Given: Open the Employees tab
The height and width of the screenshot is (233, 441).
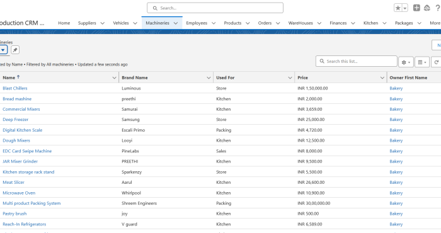Looking at the screenshot, I should (x=197, y=23).
